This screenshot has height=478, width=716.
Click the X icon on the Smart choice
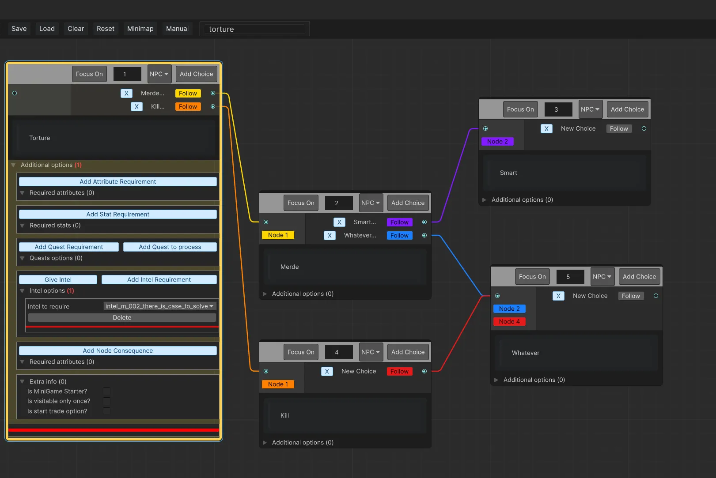339,222
